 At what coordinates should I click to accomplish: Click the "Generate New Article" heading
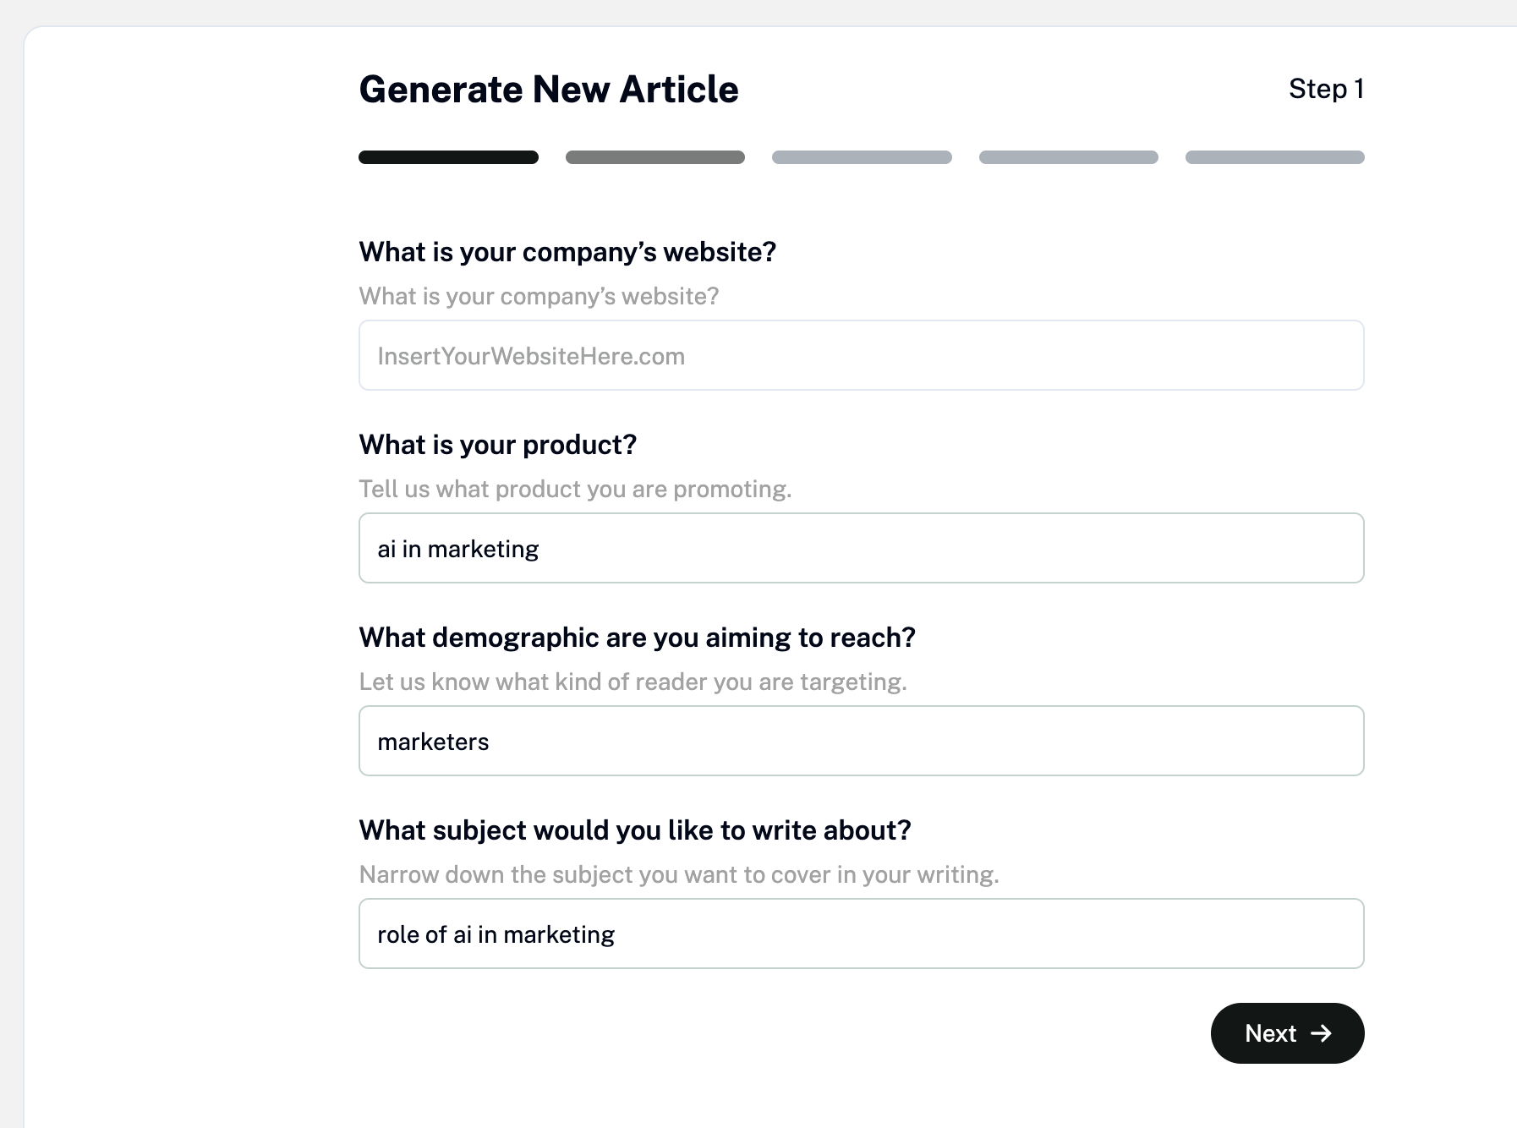(549, 90)
